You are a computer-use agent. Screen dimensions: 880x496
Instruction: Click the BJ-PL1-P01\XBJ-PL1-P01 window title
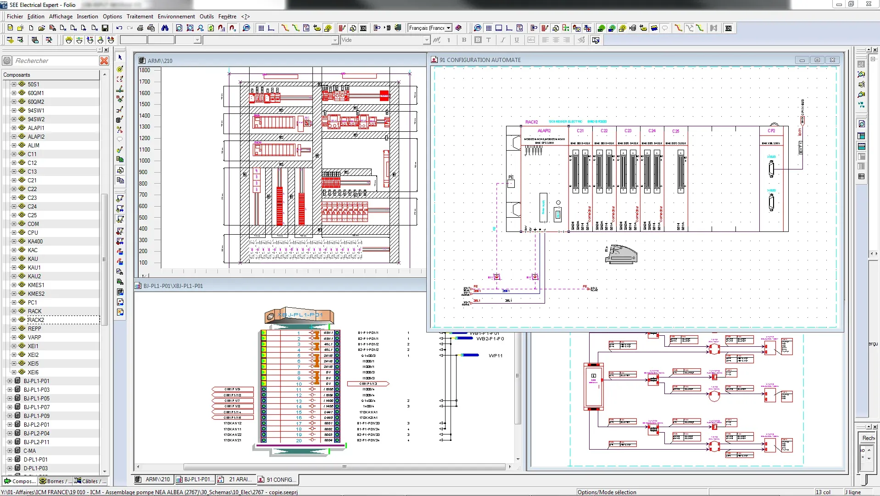click(173, 286)
